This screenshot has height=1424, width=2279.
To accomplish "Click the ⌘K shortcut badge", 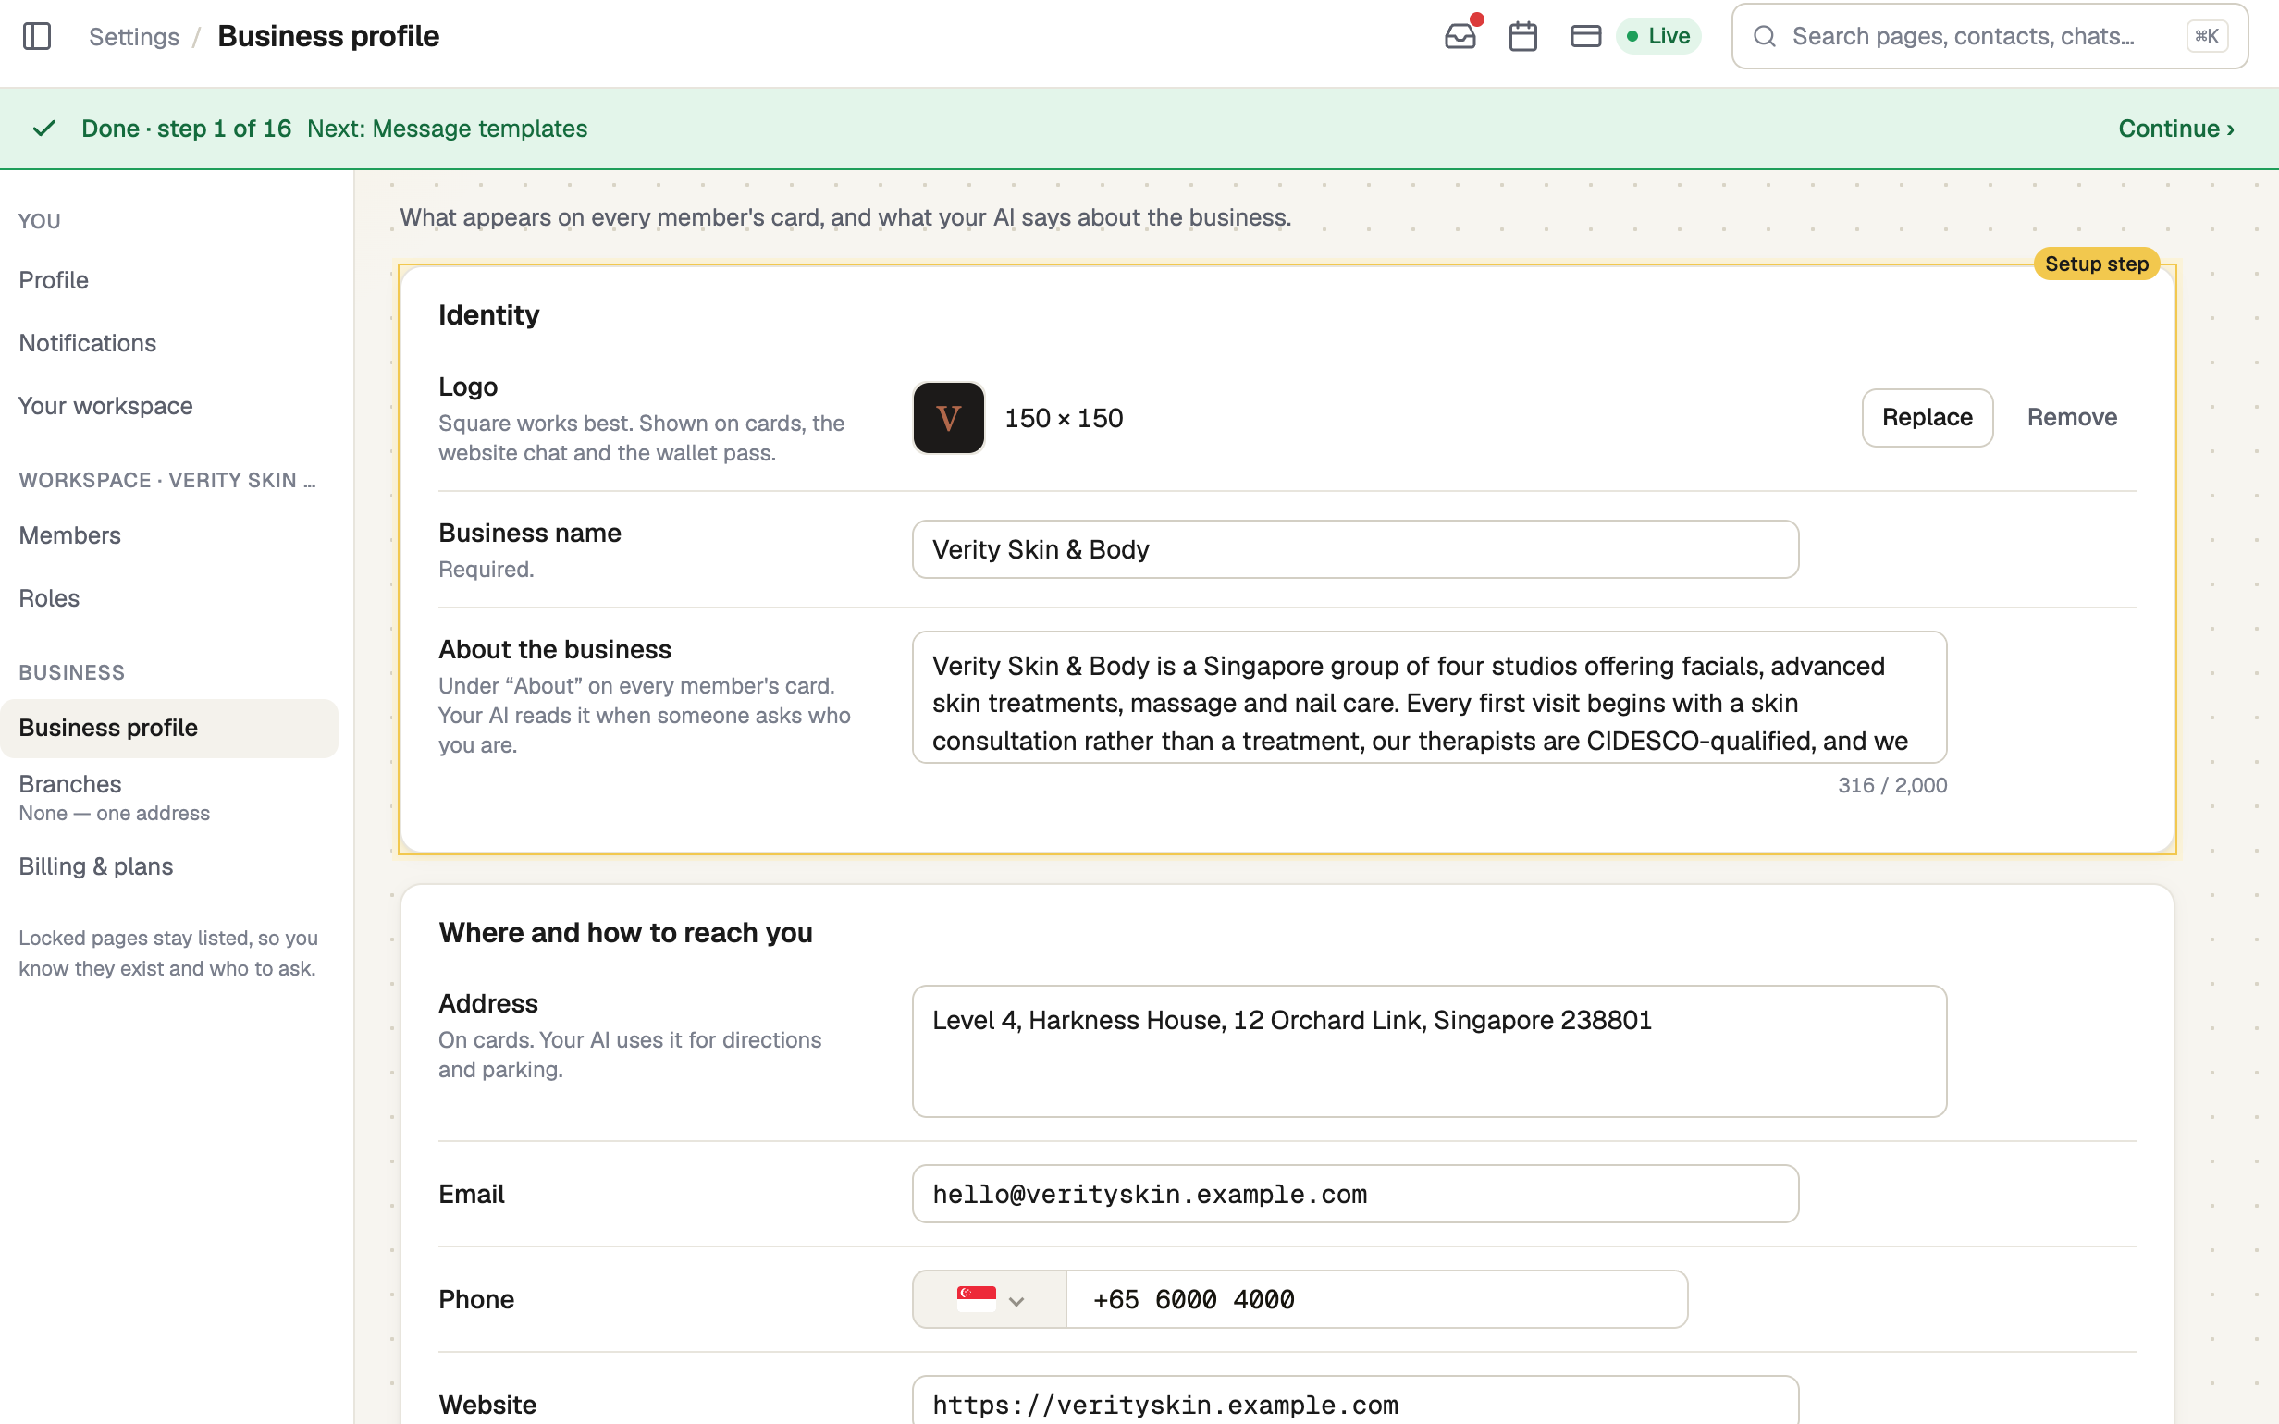I will (2207, 36).
